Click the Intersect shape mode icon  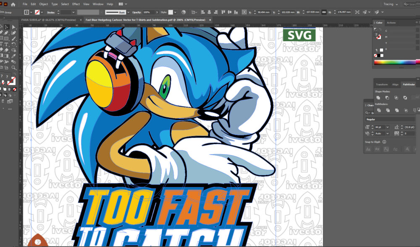click(x=396, y=98)
